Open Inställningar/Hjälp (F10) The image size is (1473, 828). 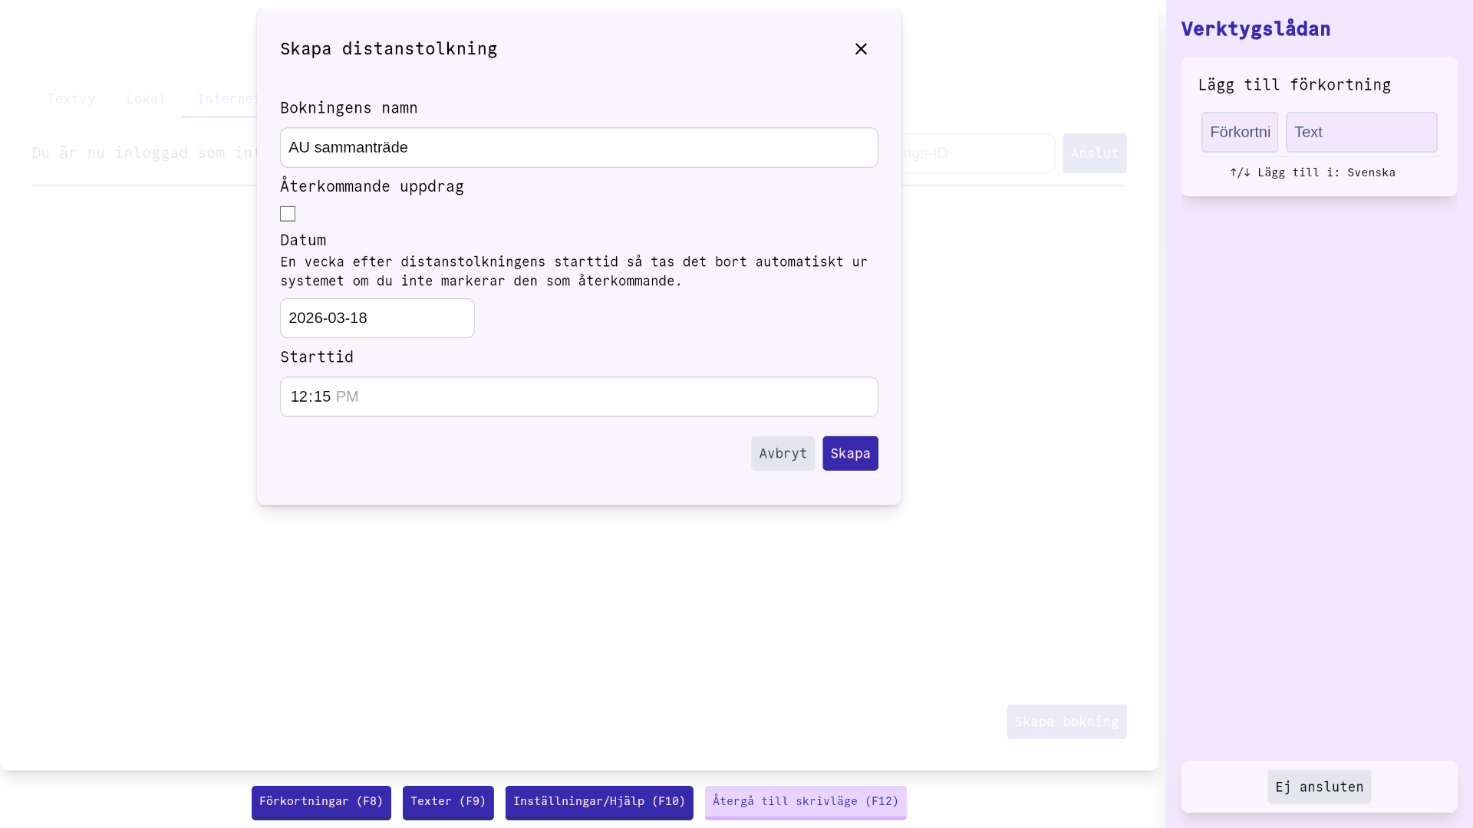pyautogui.click(x=598, y=801)
